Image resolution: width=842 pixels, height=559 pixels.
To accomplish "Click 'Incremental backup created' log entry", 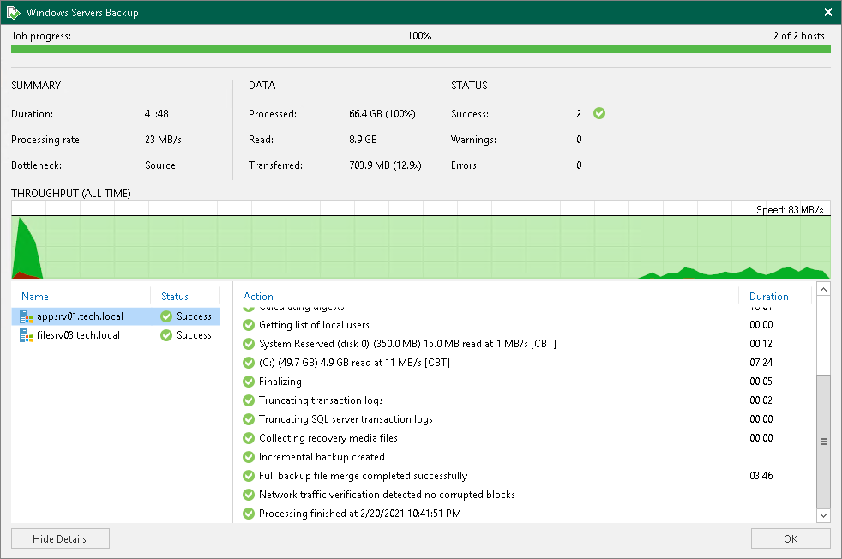I will pyautogui.click(x=322, y=457).
